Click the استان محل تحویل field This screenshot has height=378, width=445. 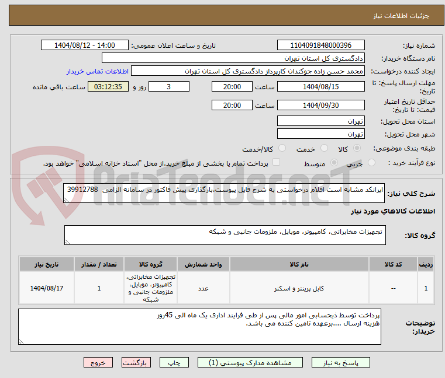[x=320, y=121]
